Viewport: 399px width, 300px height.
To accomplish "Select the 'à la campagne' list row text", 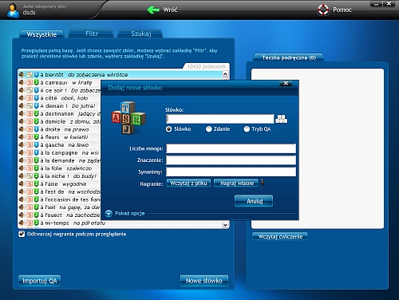I will (x=59, y=153).
